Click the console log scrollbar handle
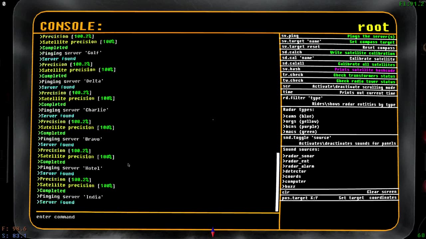Image resolution: width=426 pixels, height=239 pixels. (277, 182)
